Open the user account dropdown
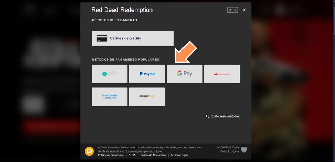Screen dimensions: 335x162 [x=233, y=10]
